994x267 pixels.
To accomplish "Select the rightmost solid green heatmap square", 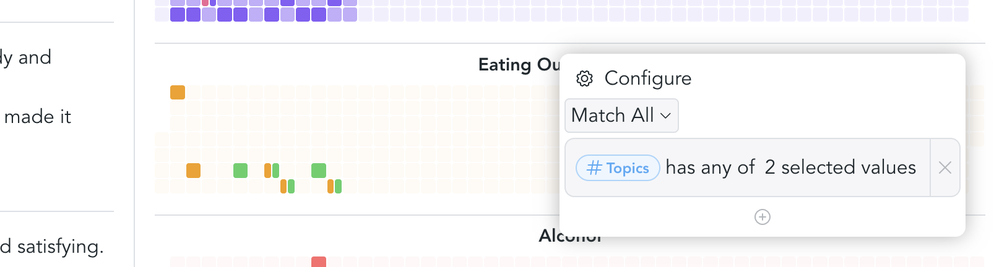I will [319, 170].
